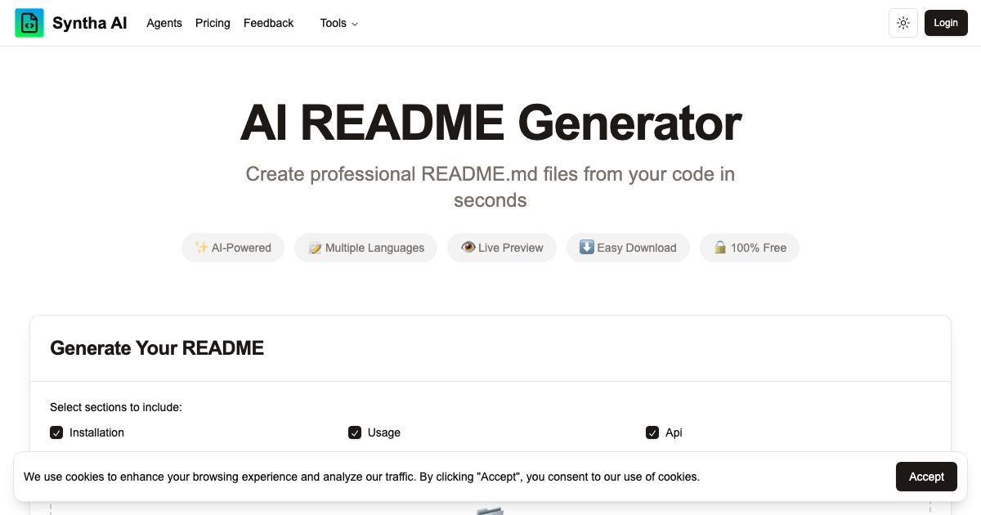Open the Agents menu item

164,23
